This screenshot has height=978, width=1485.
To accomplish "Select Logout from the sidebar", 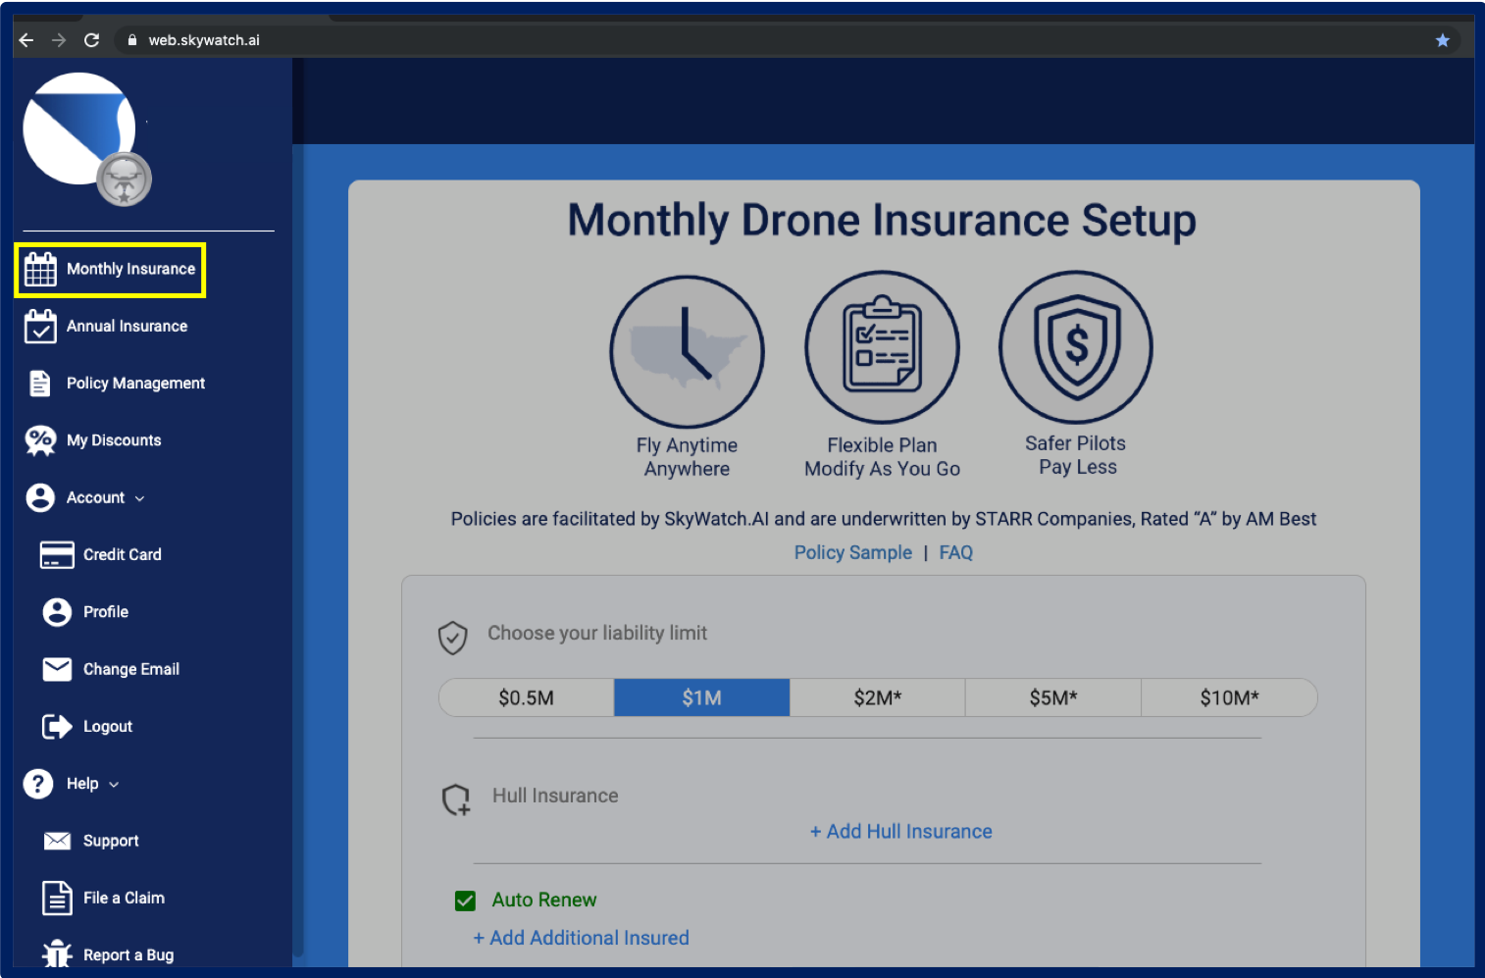I will 108,726.
